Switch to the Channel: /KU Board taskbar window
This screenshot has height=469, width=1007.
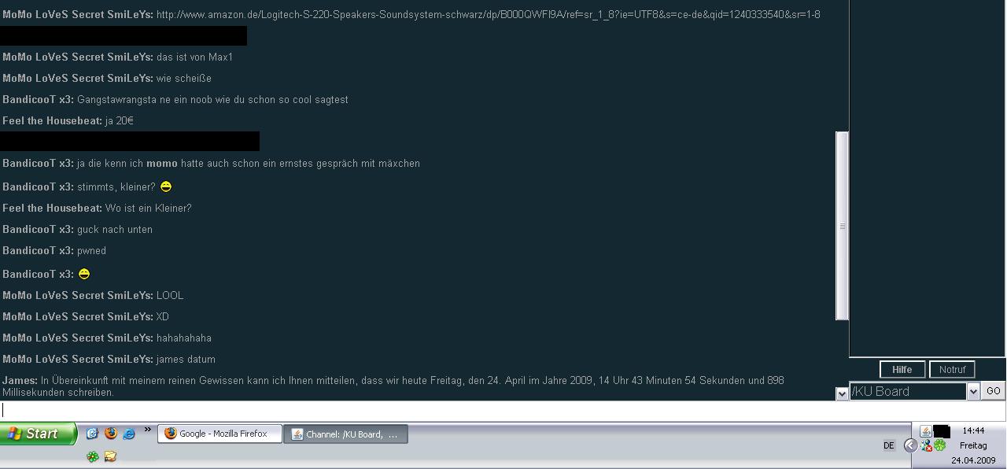[x=346, y=434]
